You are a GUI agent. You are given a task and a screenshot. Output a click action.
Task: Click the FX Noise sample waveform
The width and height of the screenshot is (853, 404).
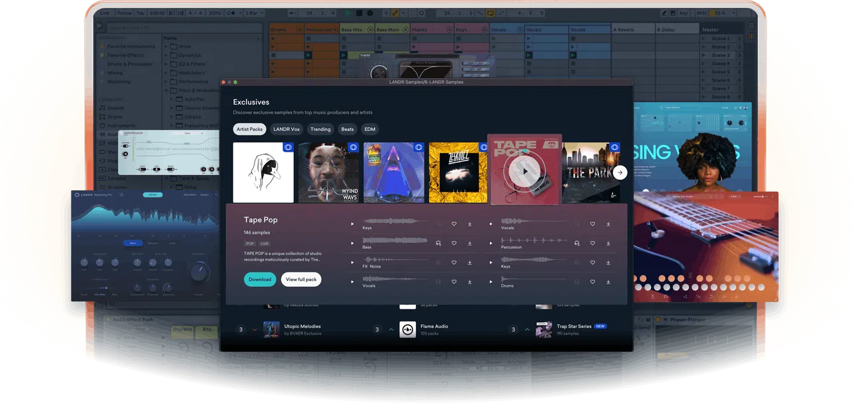(x=395, y=260)
